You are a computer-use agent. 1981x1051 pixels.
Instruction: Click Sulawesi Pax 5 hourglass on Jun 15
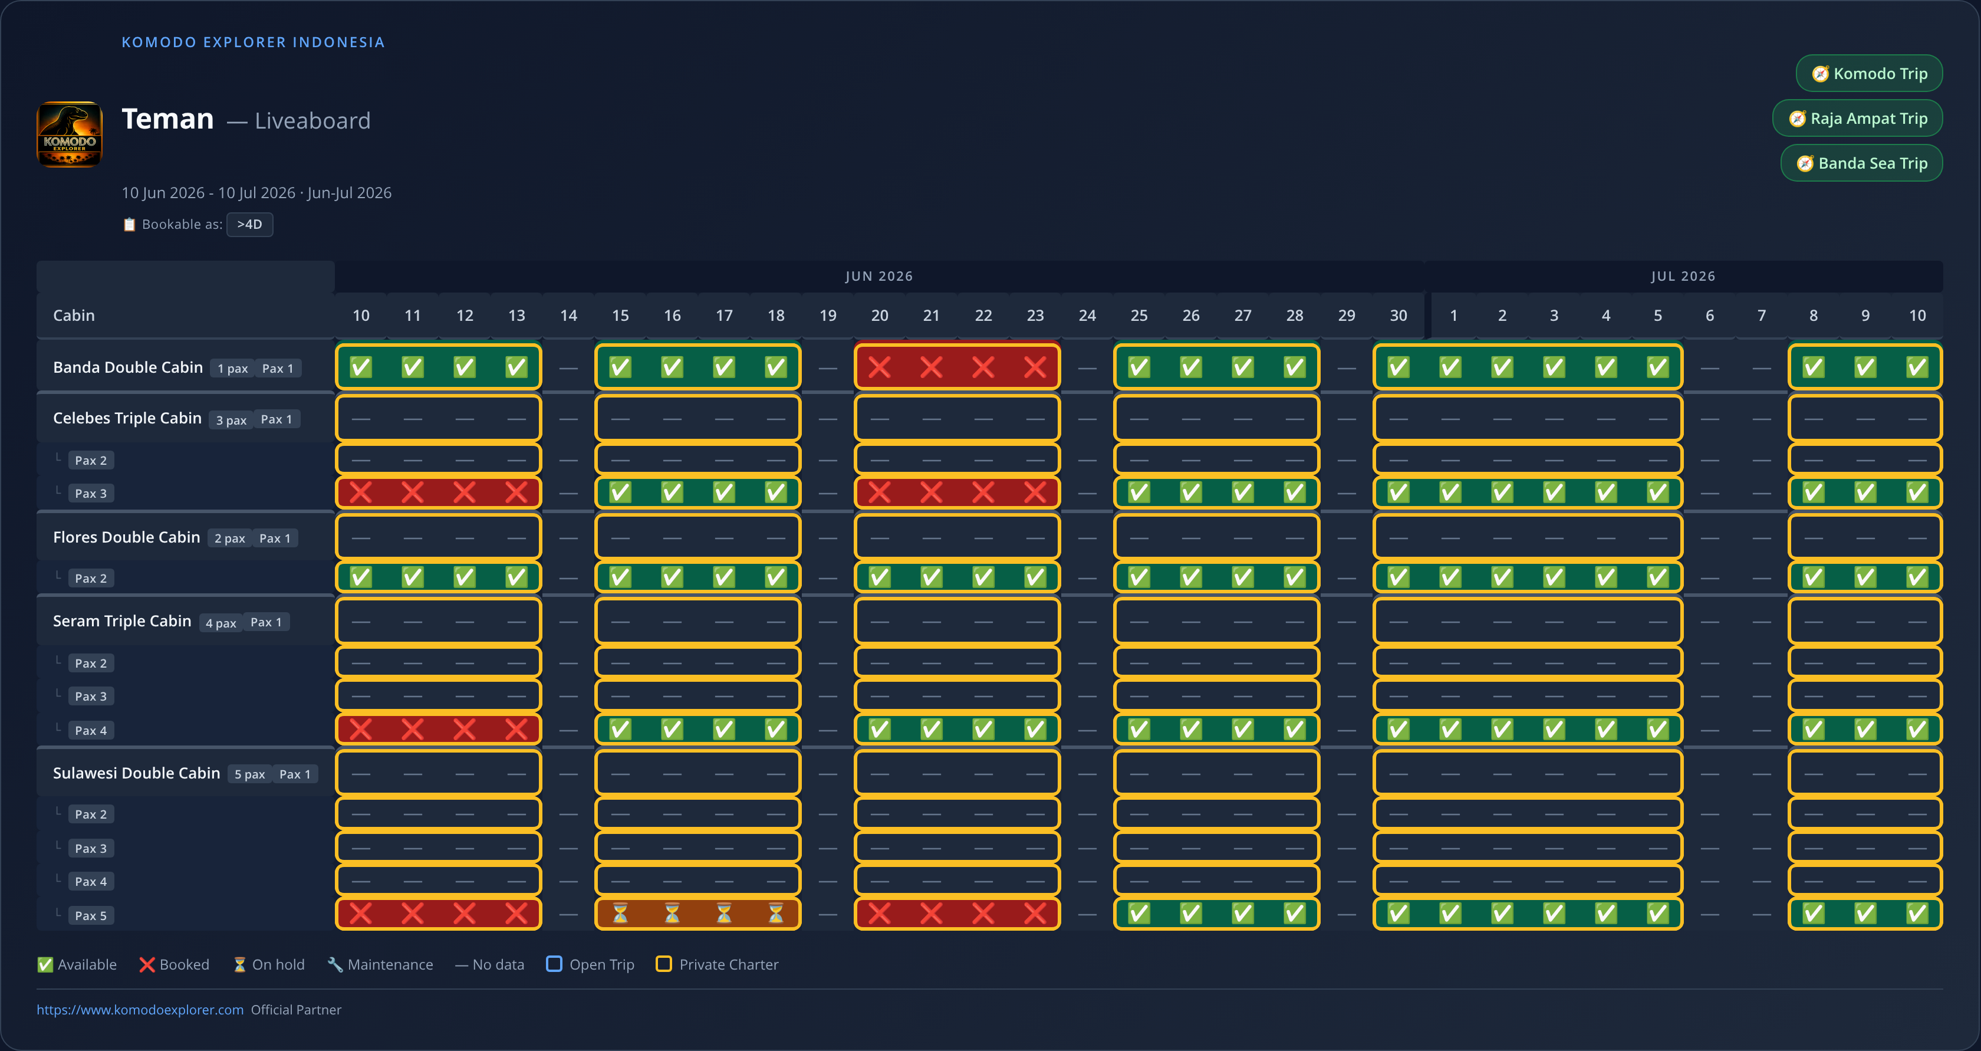pos(621,914)
